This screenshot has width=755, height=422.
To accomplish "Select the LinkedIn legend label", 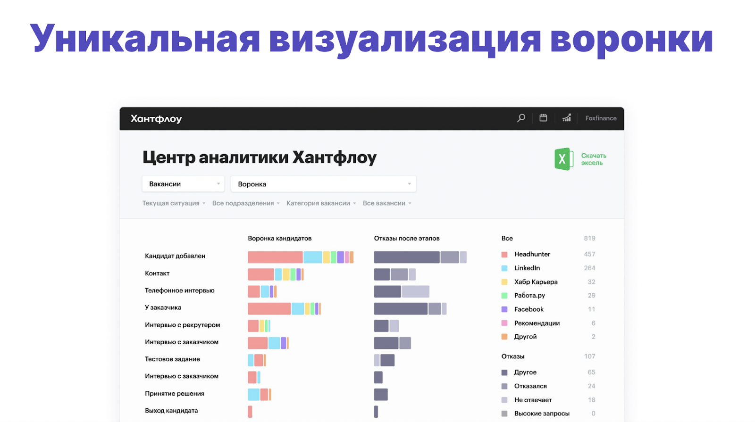I will (527, 268).
